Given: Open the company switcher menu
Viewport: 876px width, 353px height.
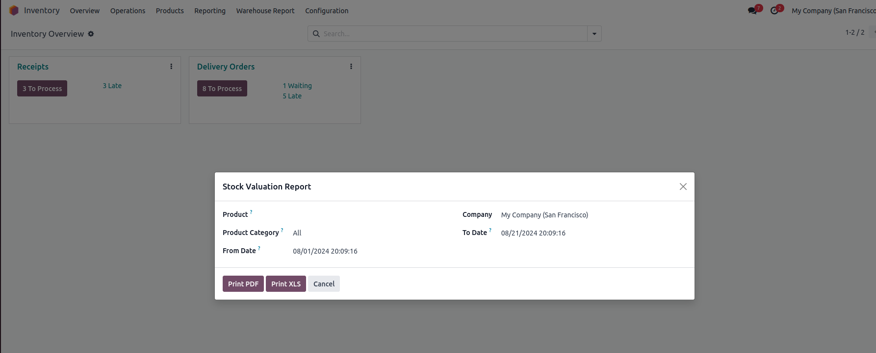Looking at the screenshot, I should coord(833,11).
